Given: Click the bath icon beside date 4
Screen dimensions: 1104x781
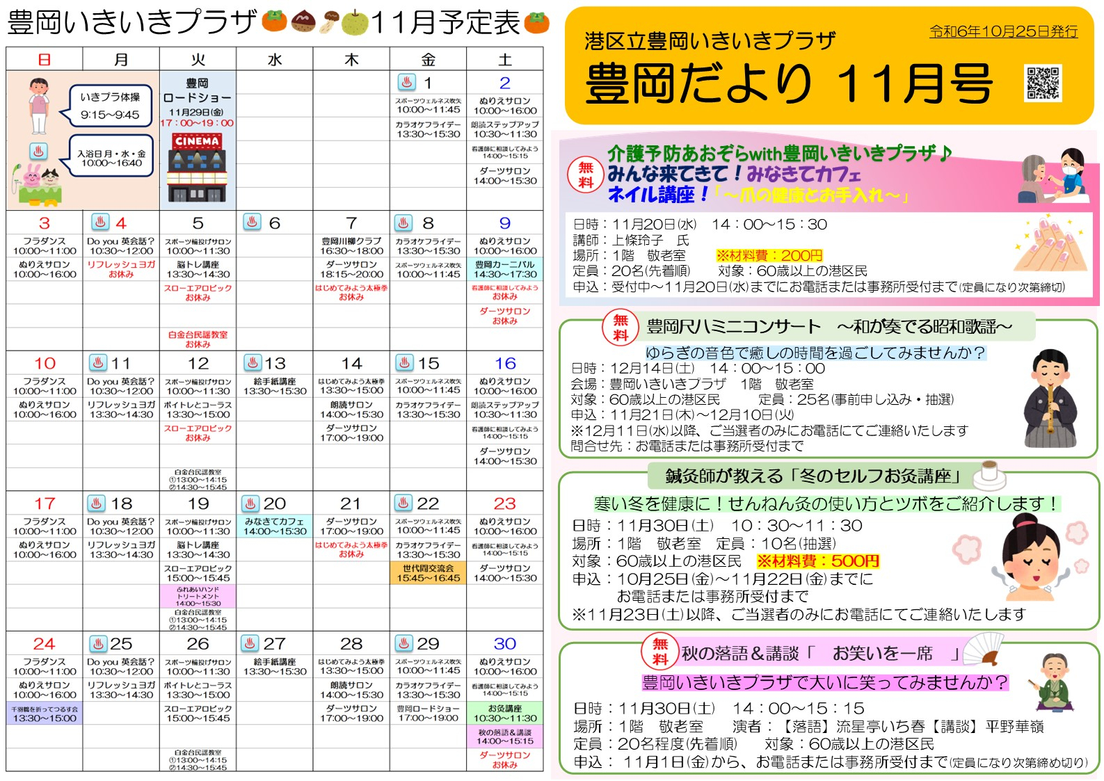Looking at the screenshot, I should [101, 223].
